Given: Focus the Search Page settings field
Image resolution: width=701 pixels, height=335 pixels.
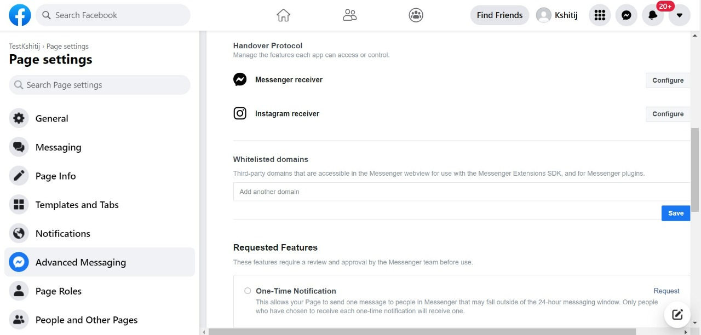Looking at the screenshot, I should (100, 85).
